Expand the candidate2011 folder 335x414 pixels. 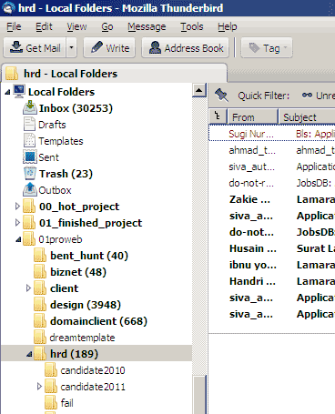pos(39,387)
